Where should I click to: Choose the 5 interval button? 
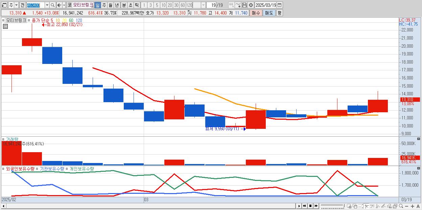click(157, 5)
